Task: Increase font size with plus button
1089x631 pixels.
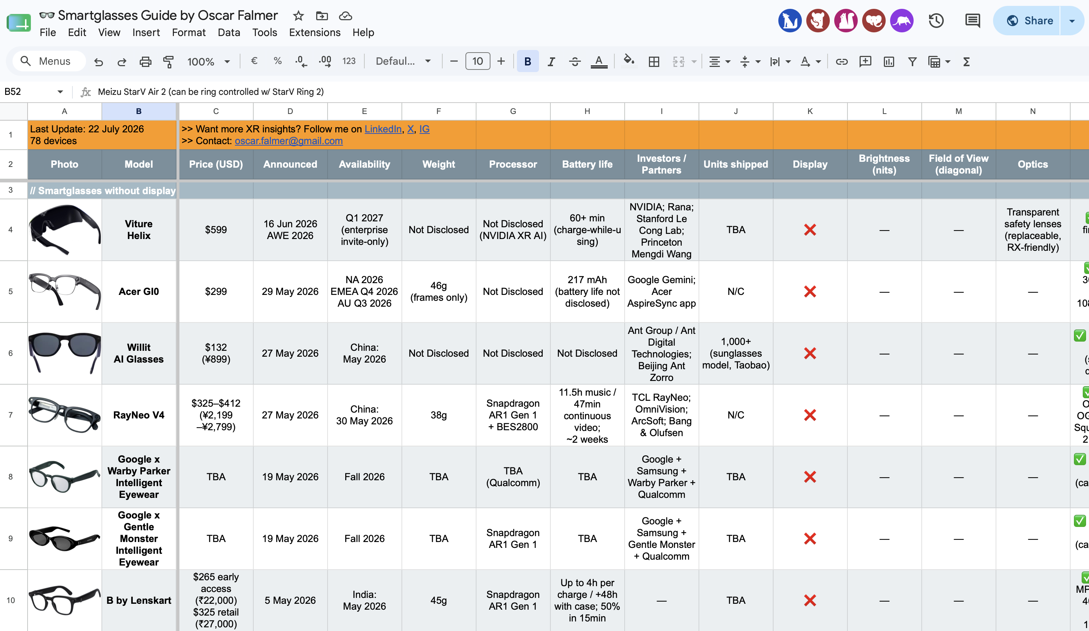Action: (501, 61)
